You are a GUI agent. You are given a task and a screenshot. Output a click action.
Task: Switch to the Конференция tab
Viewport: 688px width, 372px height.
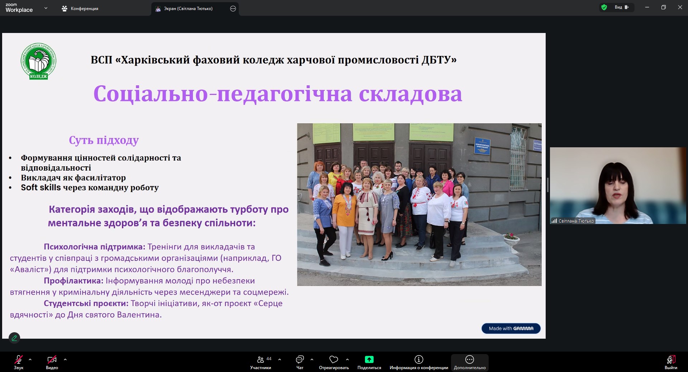(80, 9)
